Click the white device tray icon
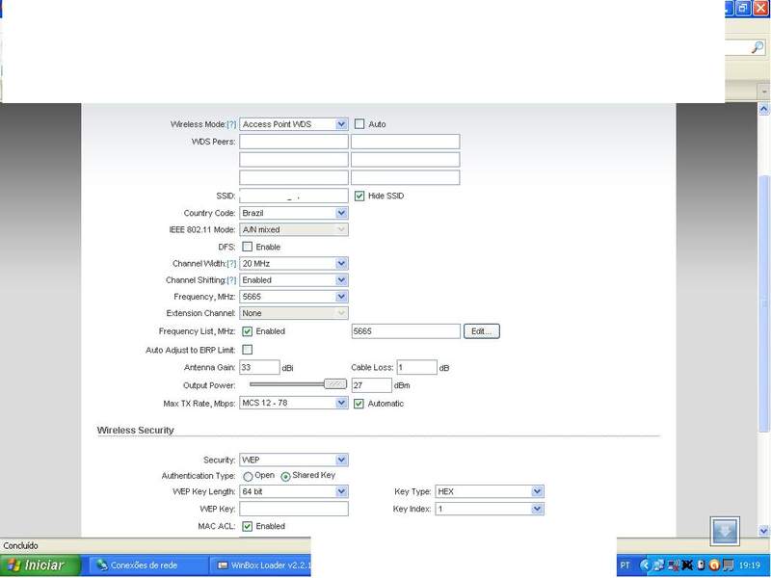771x578 pixels. [701, 565]
